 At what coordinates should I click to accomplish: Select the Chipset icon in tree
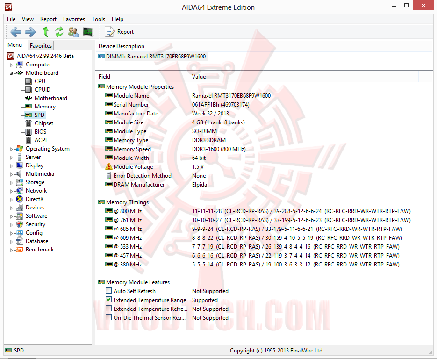point(29,123)
